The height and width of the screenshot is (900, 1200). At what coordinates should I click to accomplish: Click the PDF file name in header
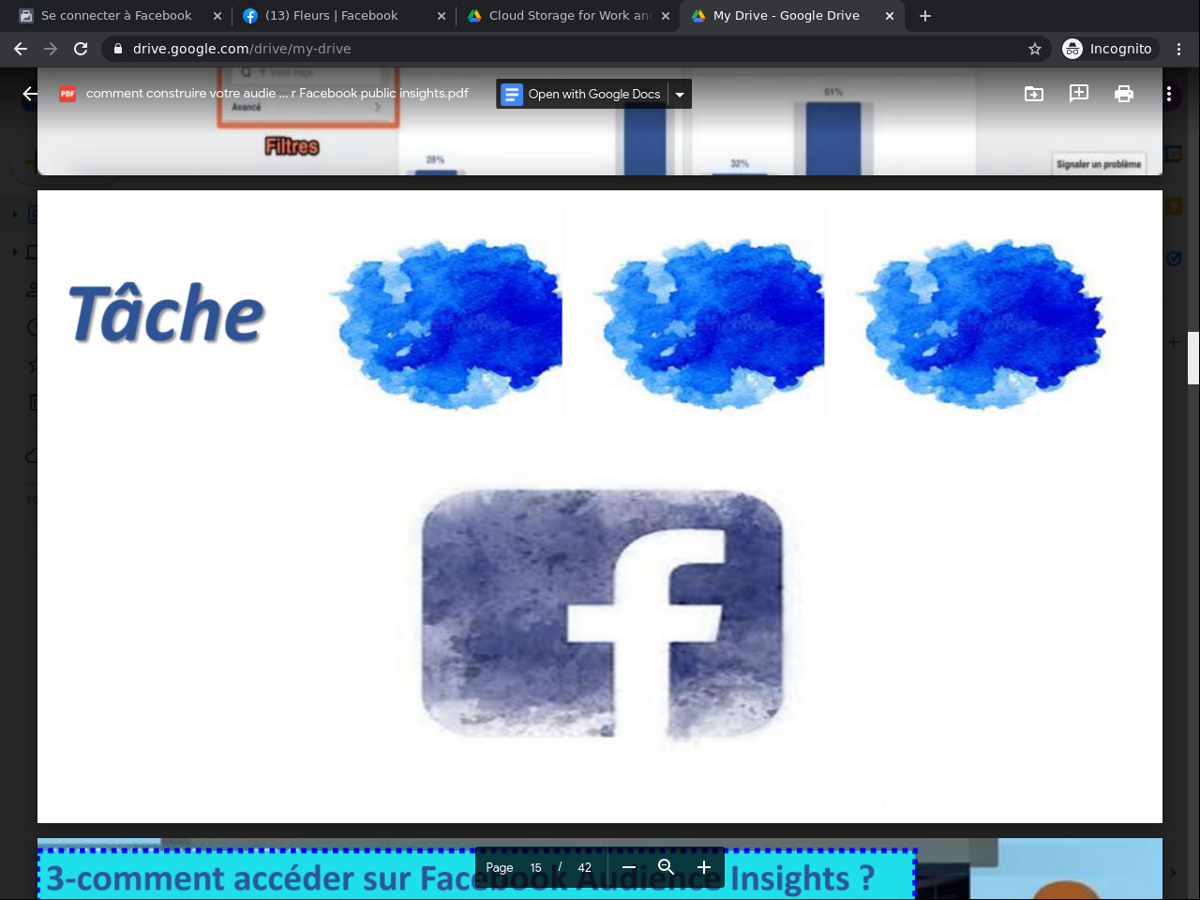277,94
